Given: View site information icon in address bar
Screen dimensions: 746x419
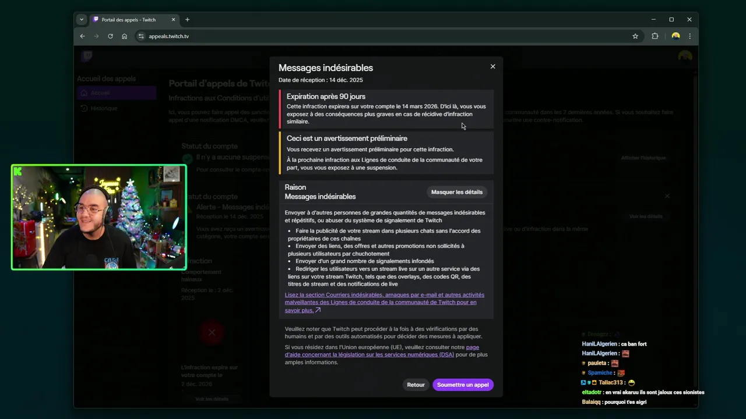Looking at the screenshot, I should point(140,36).
